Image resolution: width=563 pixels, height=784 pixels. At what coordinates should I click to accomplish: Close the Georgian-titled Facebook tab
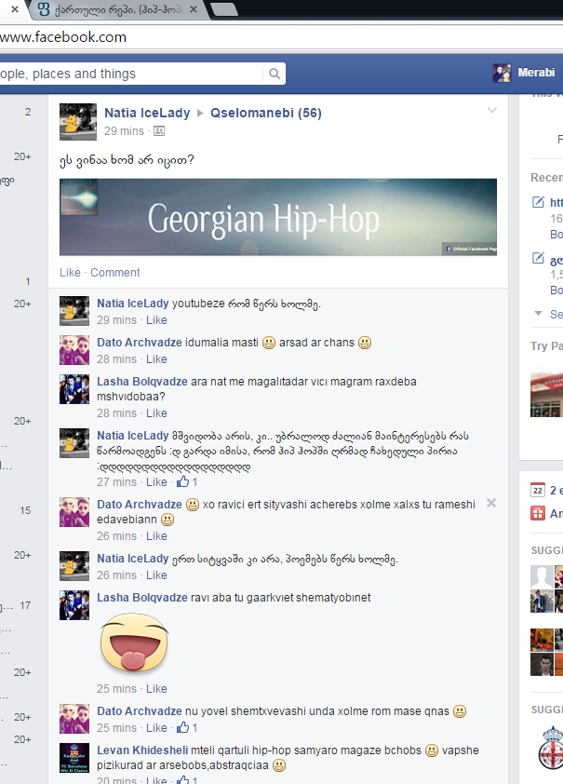click(x=194, y=9)
